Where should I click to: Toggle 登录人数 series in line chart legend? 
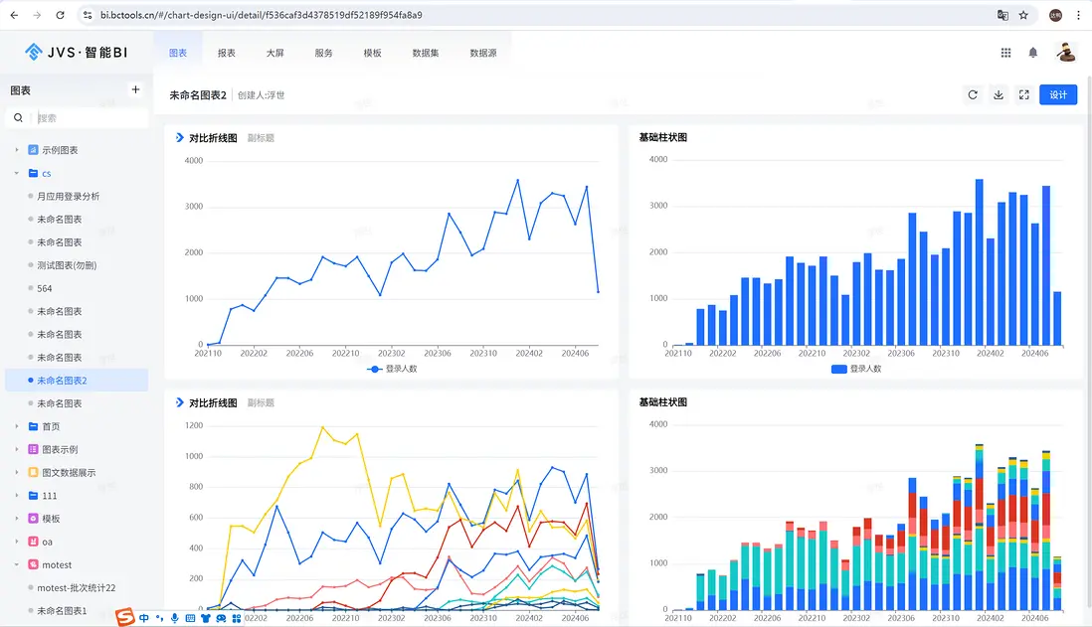coord(392,369)
